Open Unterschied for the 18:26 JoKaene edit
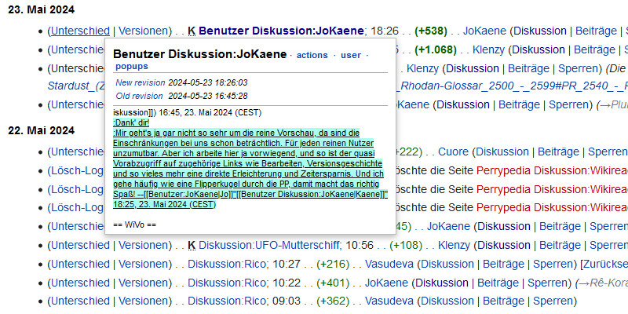This screenshot has width=628, height=314. tap(80, 31)
